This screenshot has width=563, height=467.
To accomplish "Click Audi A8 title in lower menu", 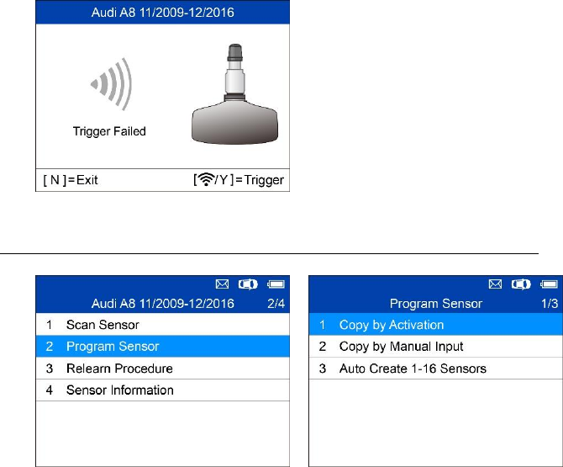I will point(163,304).
